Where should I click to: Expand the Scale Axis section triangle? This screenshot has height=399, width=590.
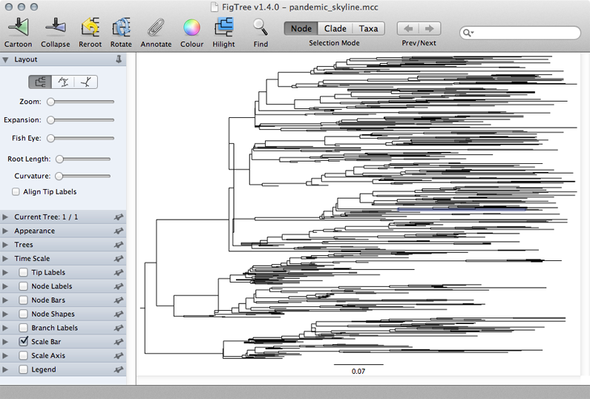[5, 356]
